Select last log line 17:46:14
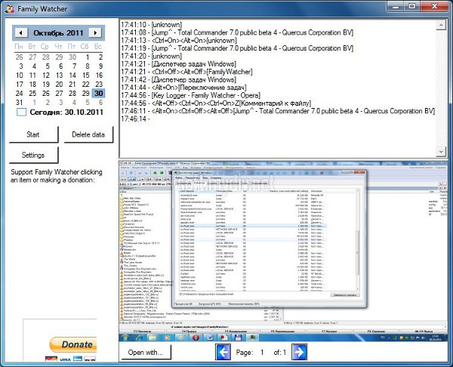 [x=135, y=119]
